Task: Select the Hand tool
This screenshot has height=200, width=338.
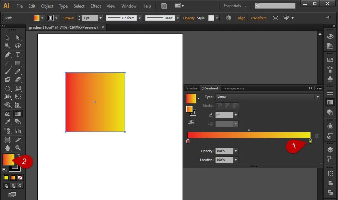Action: click(x=8, y=148)
